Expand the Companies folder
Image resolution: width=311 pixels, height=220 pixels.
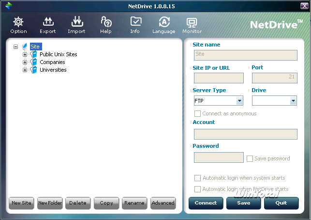(x=25, y=62)
